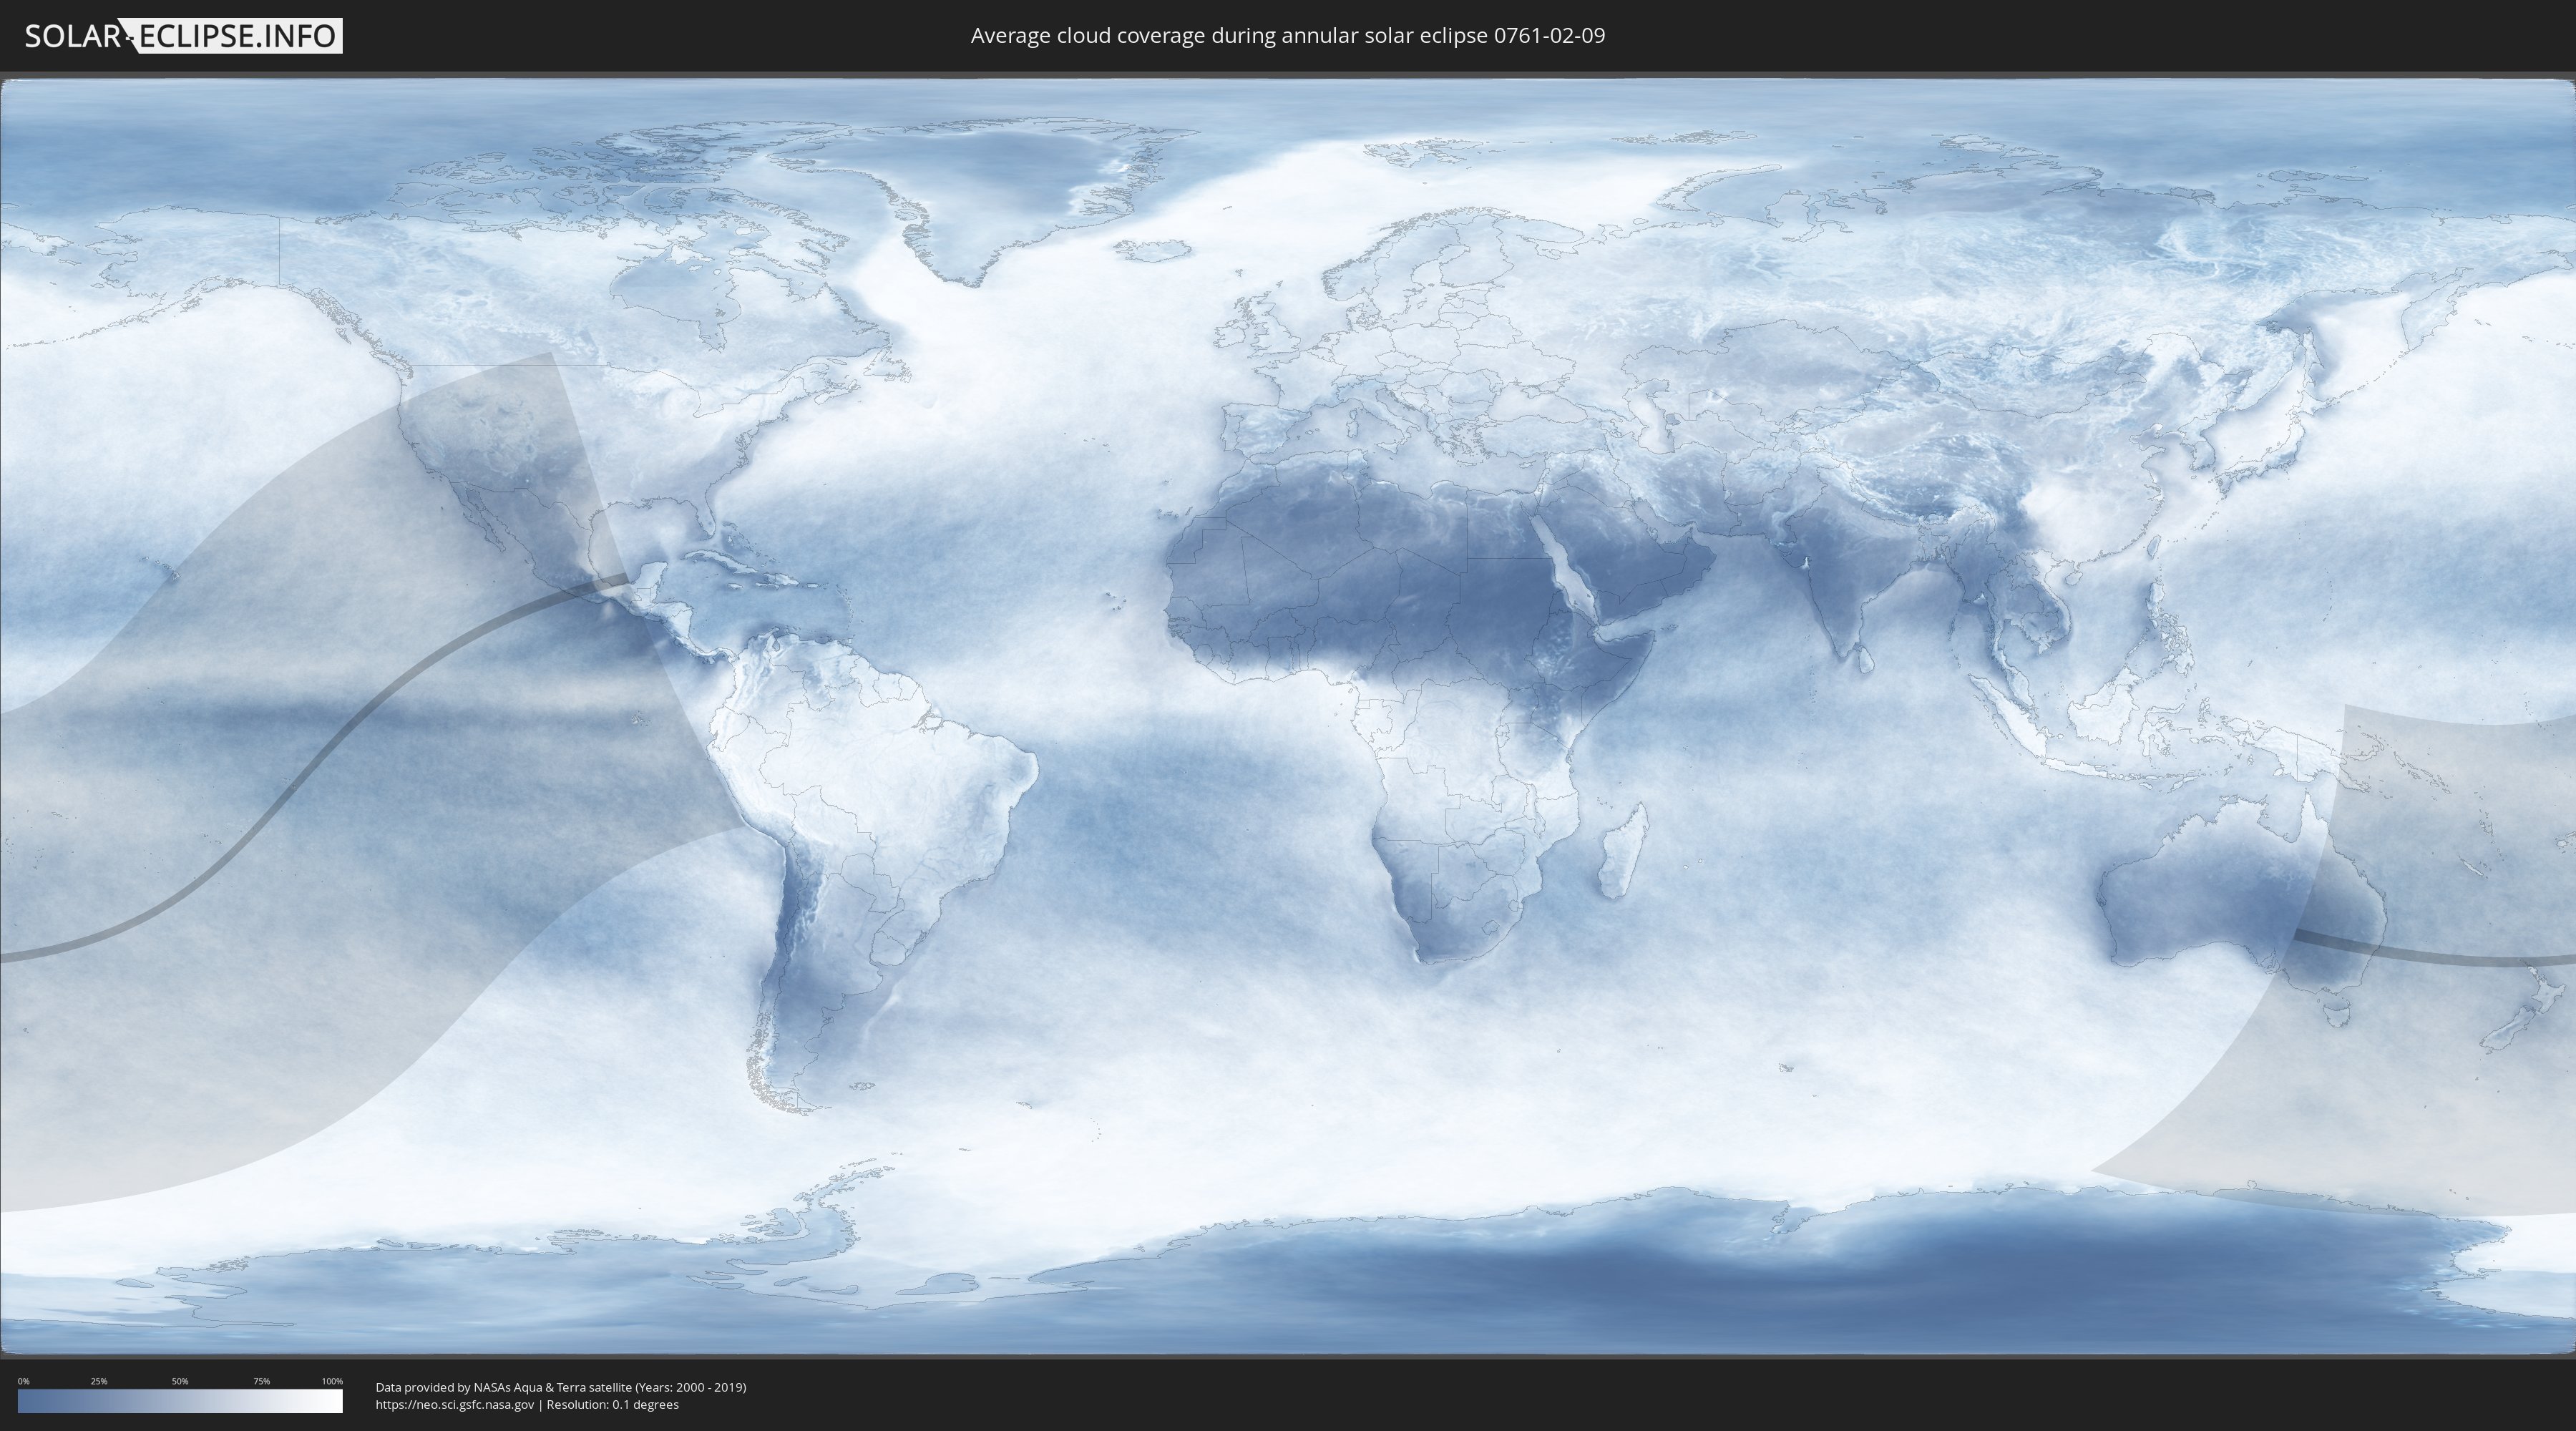Click 'Data provided by NASAs Aqua & Terra satellite' text
2576x1431 pixels.
tap(503, 1387)
